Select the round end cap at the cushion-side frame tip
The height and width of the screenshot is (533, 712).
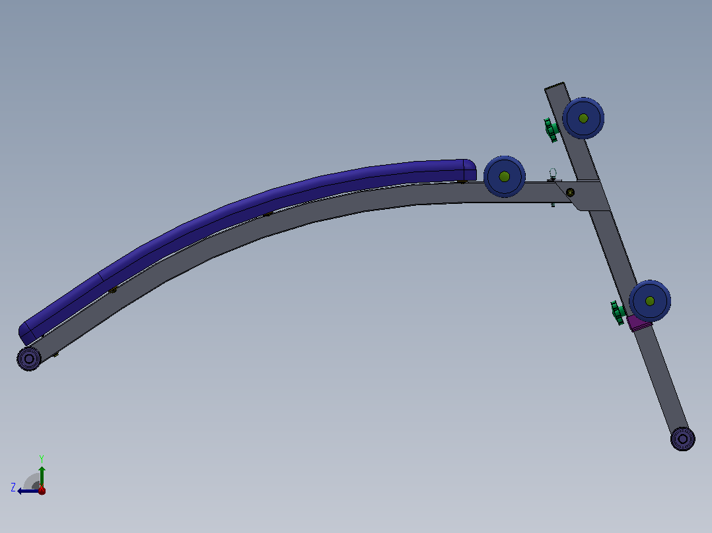pyautogui.click(x=29, y=359)
